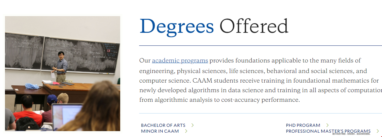Click the chevron next to Minor in CAAM
Image resolution: width=382 pixels, height=137 pixels.
click(x=186, y=131)
